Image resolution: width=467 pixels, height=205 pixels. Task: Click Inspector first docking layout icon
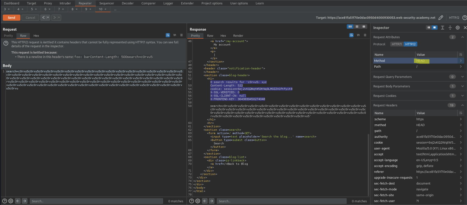click(429, 28)
